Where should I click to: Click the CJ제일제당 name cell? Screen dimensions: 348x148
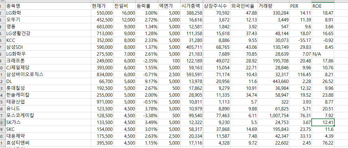click(48, 68)
